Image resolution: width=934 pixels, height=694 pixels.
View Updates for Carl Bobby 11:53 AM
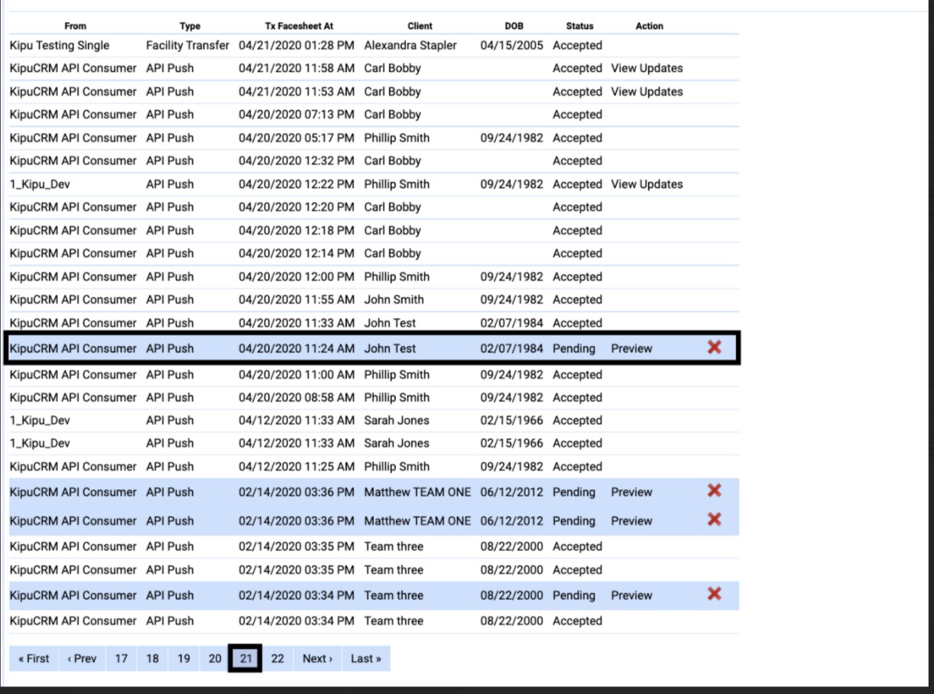tap(647, 92)
